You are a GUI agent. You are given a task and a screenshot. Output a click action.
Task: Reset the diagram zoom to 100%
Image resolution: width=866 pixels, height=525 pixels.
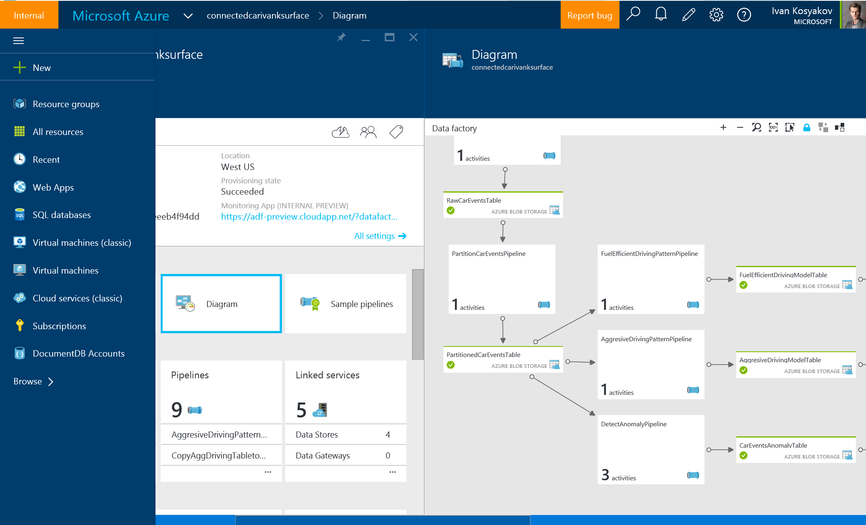(x=773, y=127)
